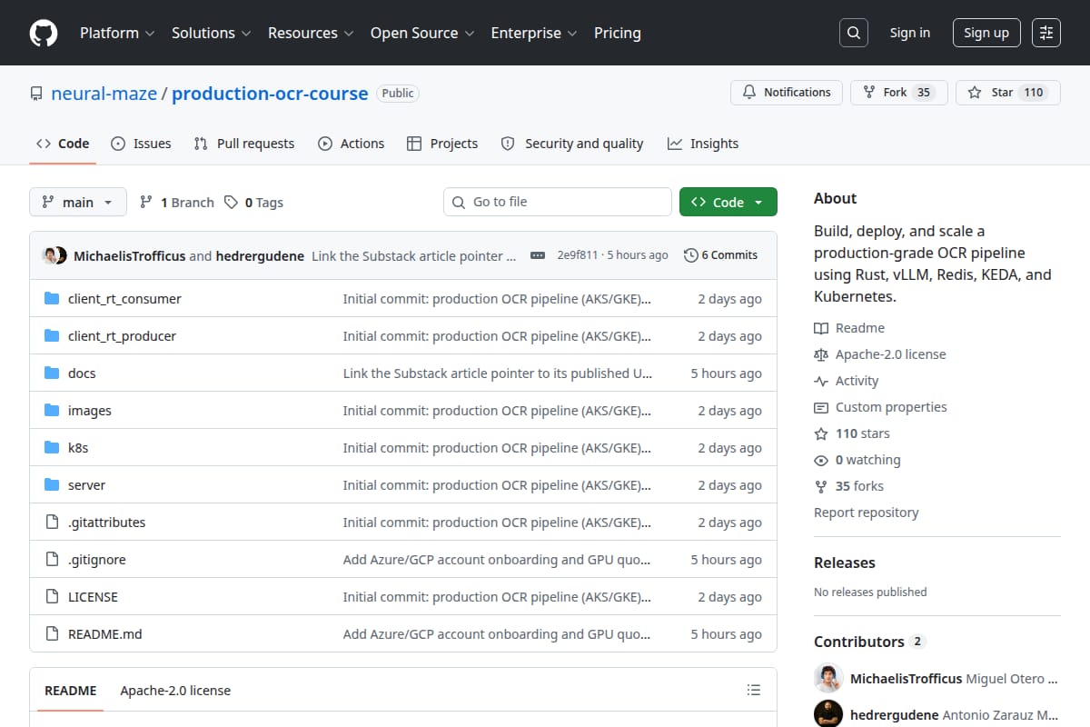Switch to the Actions tab
The image size is (1090, 727).
pos(352,144)
